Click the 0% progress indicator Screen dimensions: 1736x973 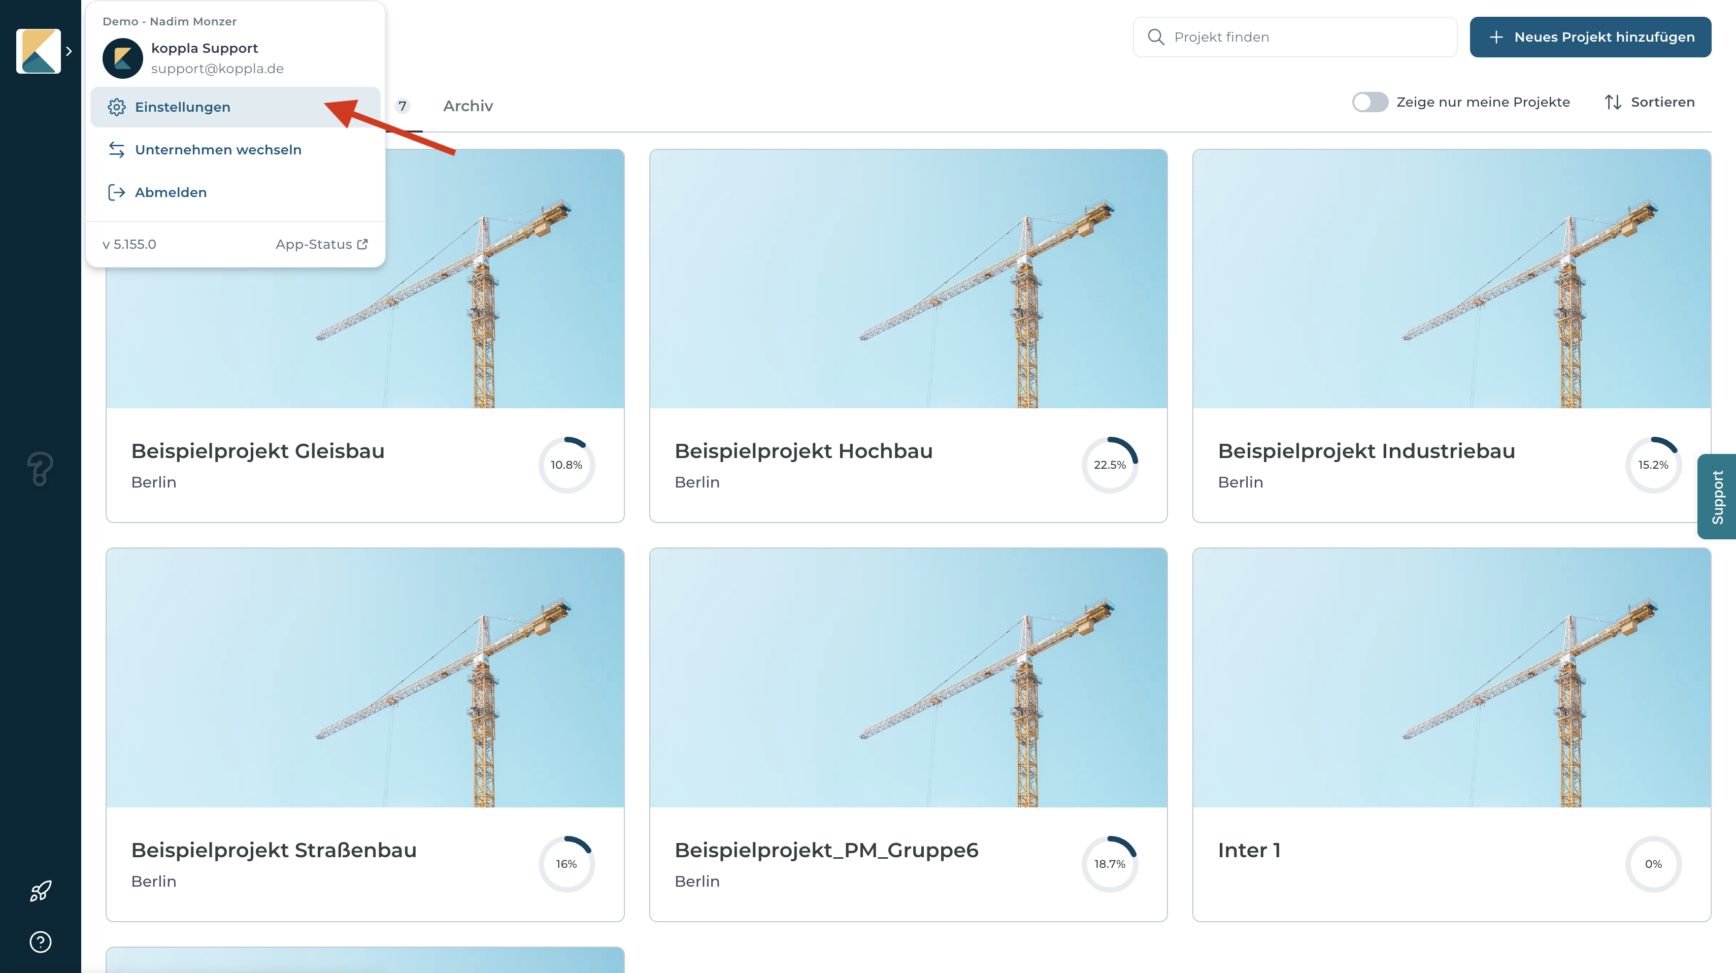pos(1653,864)
